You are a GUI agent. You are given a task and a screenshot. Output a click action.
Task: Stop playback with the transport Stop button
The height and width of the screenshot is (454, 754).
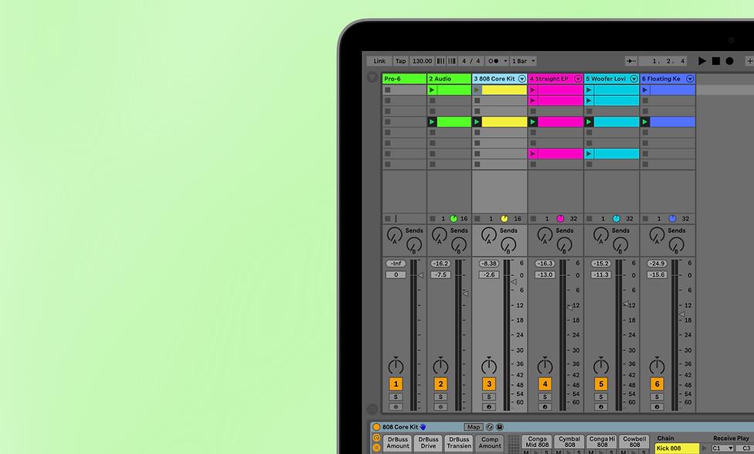tap(716, 61)
